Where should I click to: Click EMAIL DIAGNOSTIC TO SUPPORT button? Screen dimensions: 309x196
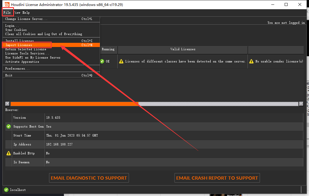coord(89,178)
